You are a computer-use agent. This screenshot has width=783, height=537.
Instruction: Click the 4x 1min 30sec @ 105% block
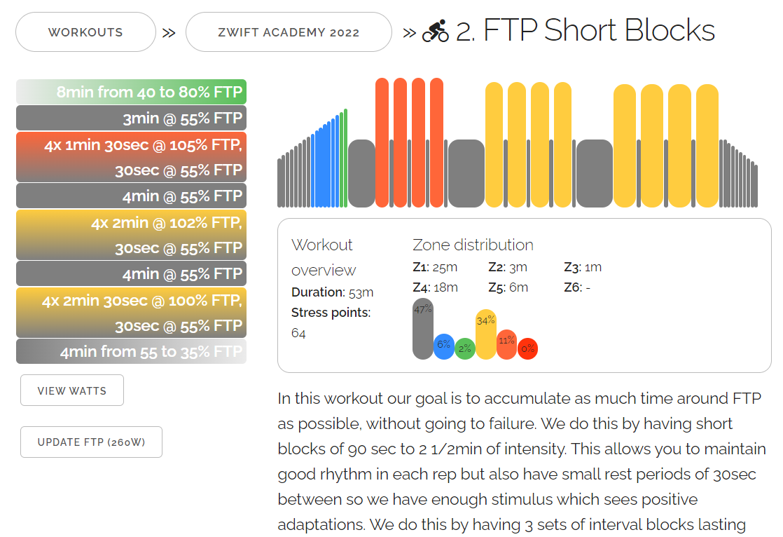pos(131,157)
